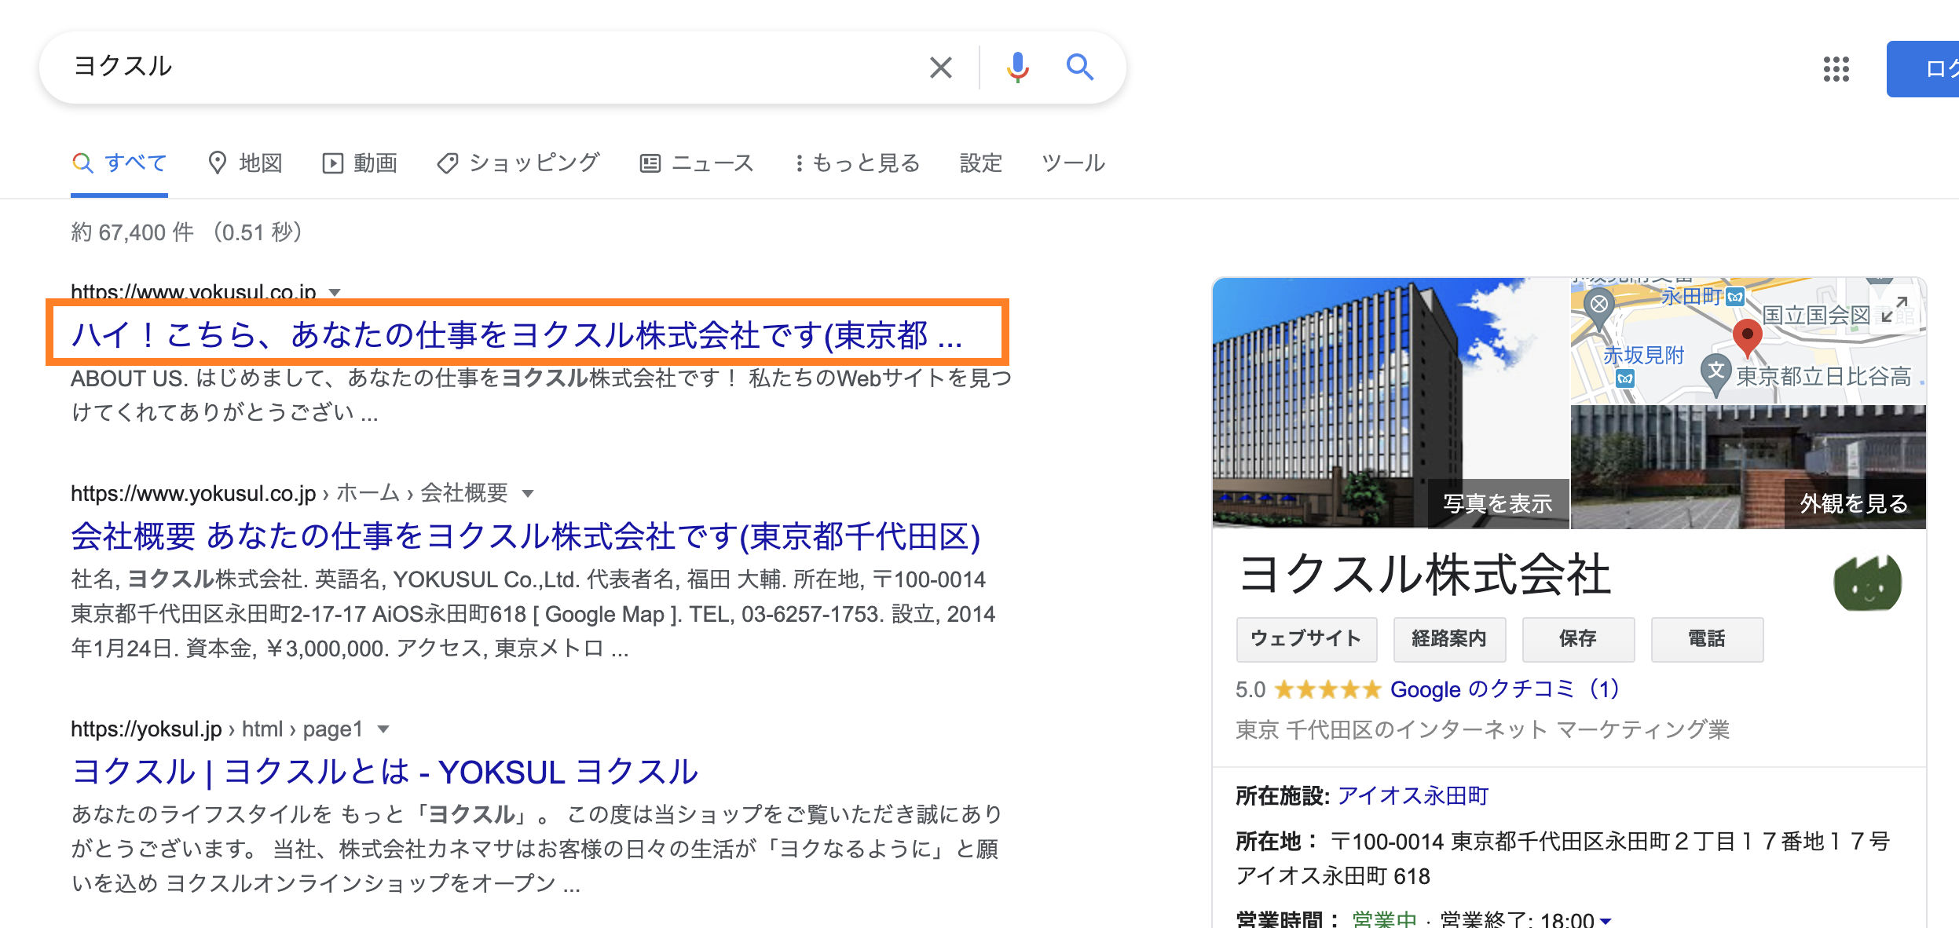The image size is (1959, 928).
Task: Clear the search box with X icon
Action: (x=940, y=68)
